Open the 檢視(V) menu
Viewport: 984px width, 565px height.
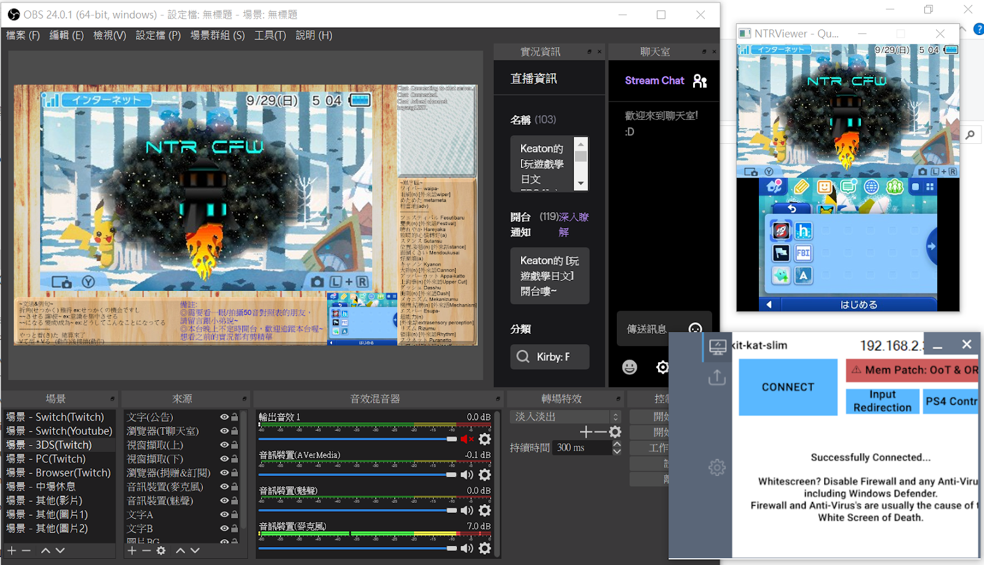(109, 36)
